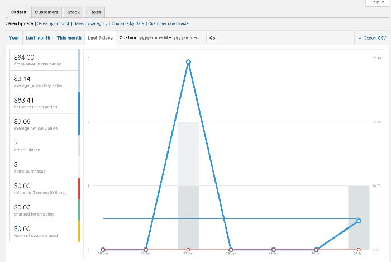Switch to the Customers tab
Screen dimensions: 391x262
pyautogui.click(x=46, y=12)
